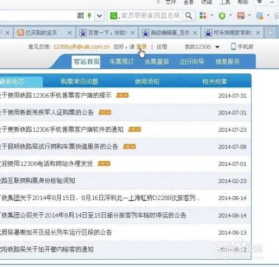The height and width of the screenshot is (267, 279).
Task: Open notice about 昆明铁路局试行网购车票快递服务
Action: (x=59, y=146)
